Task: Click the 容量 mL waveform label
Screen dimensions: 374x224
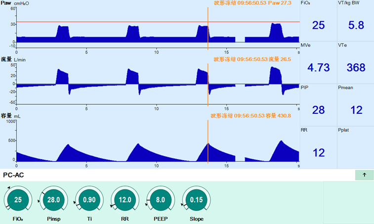Action: [x=10, y=116]
